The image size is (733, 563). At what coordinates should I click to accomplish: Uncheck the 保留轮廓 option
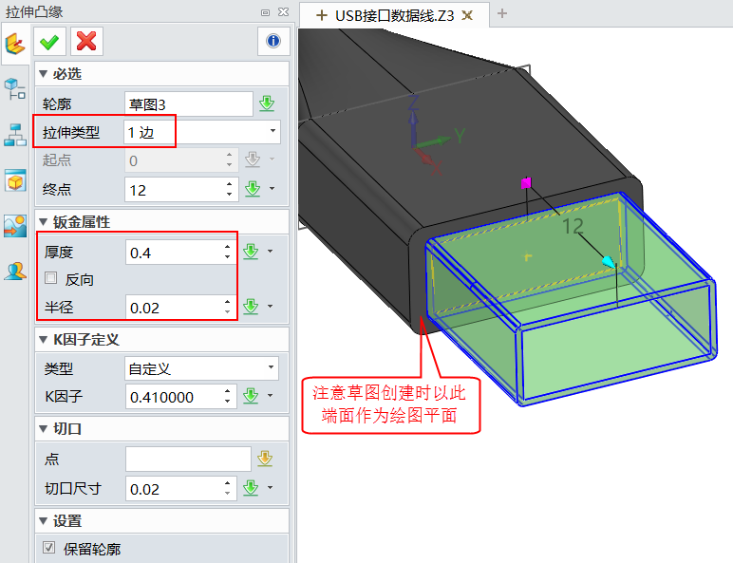click(x=50, y=548)
